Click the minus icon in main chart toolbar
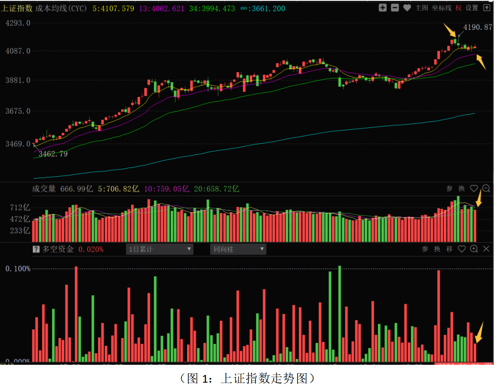Image resolution: width=494 pixels, height=389 pixels. pyautogui.click(x=395, y=8)
